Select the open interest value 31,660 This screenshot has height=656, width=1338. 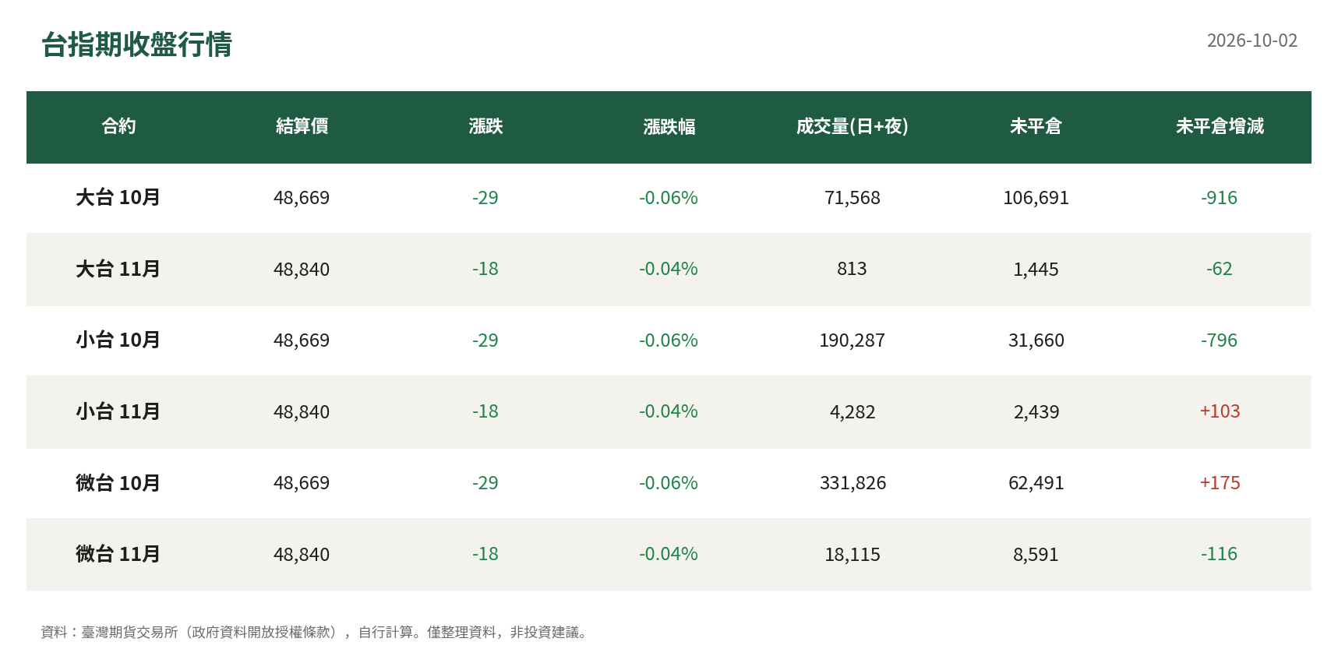(x=1036, y=340)
